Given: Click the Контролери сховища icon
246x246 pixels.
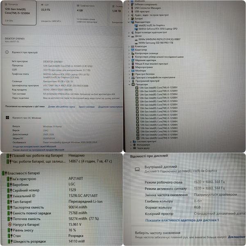Looking at the screenshot, I should (x=133, y=53).
